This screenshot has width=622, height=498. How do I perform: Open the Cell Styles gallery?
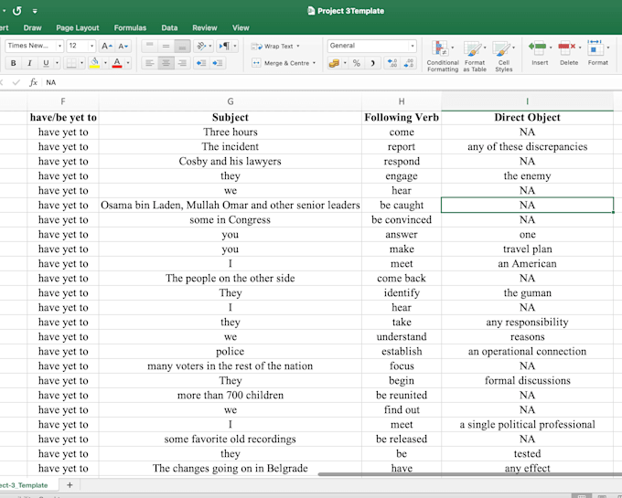(503, 57)
